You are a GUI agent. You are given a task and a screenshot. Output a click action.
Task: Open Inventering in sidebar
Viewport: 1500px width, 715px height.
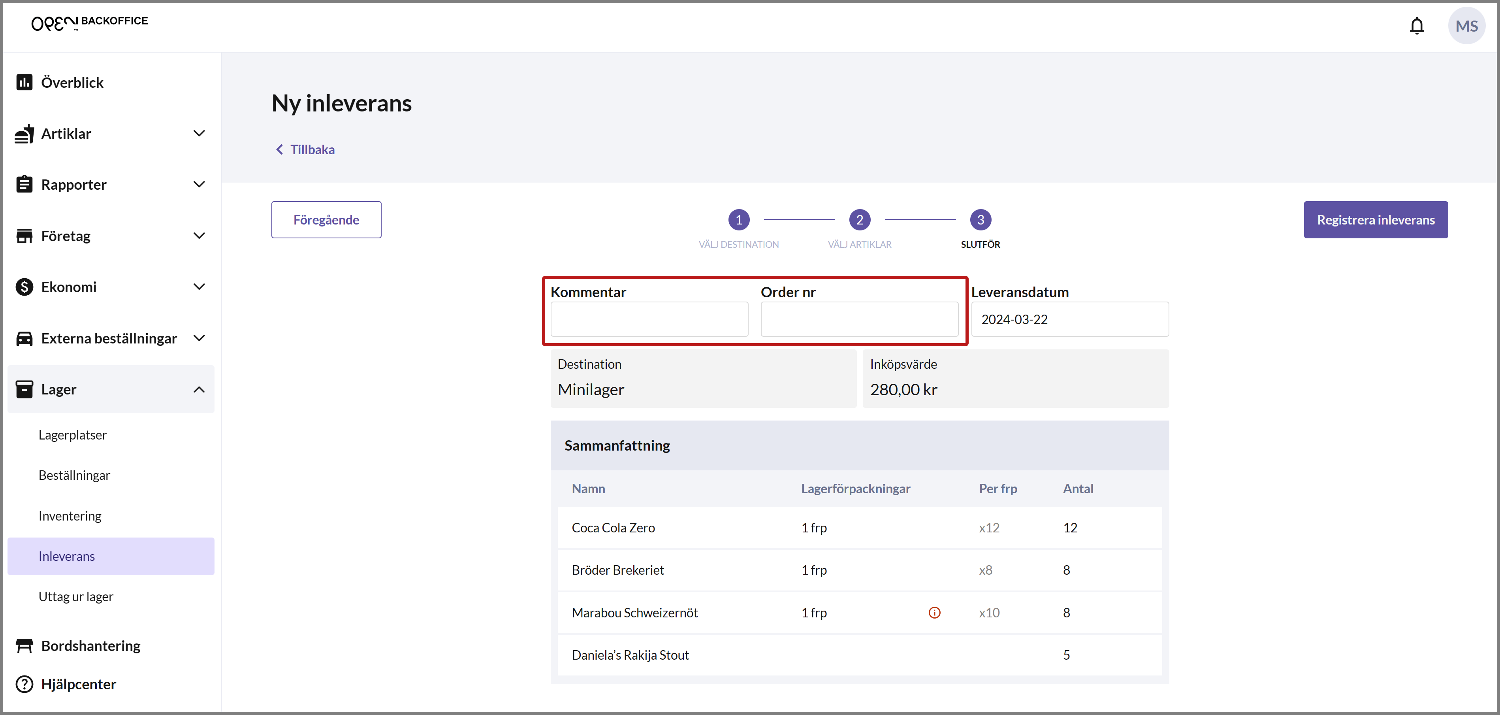(x=70, y=516)
